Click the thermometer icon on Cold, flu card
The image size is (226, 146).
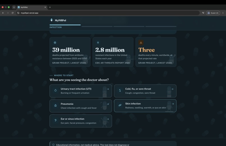pos(120,90)
